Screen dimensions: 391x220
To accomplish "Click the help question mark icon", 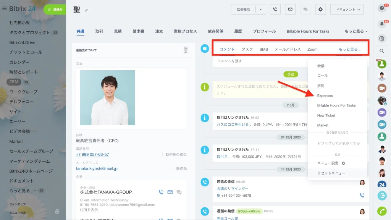I will click(x=382, y=8).
